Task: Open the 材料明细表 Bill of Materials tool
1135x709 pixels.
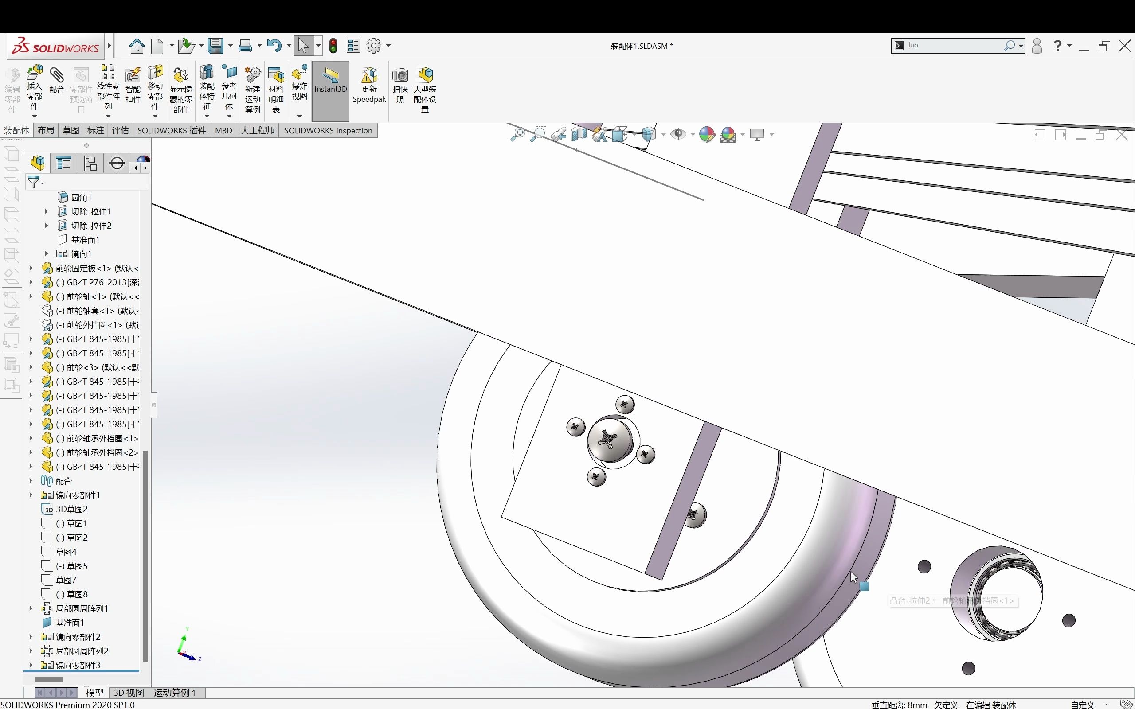Action: (276, 90)
